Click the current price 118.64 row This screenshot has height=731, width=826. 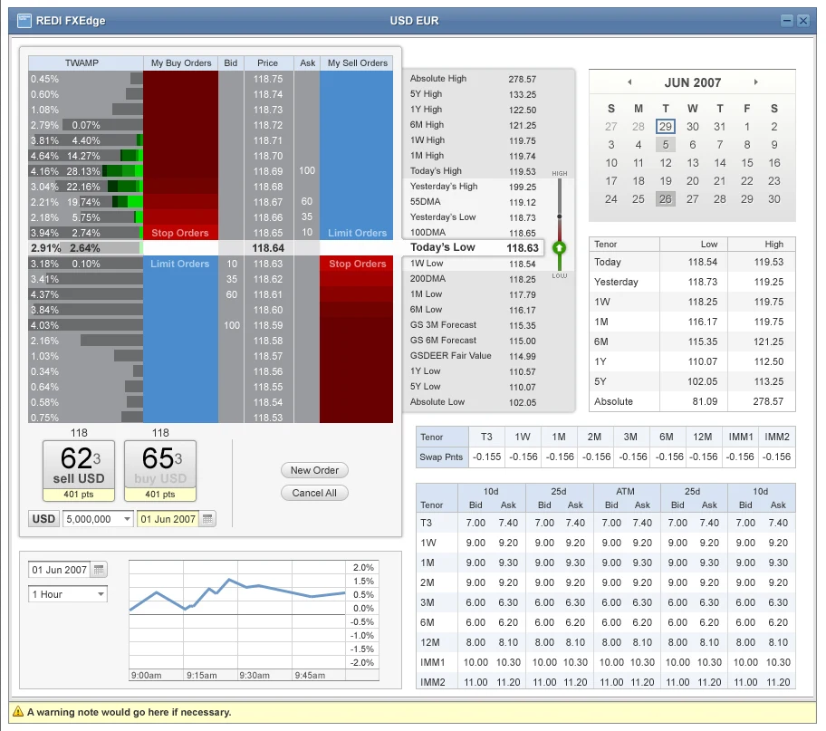(x=211, y=247)
